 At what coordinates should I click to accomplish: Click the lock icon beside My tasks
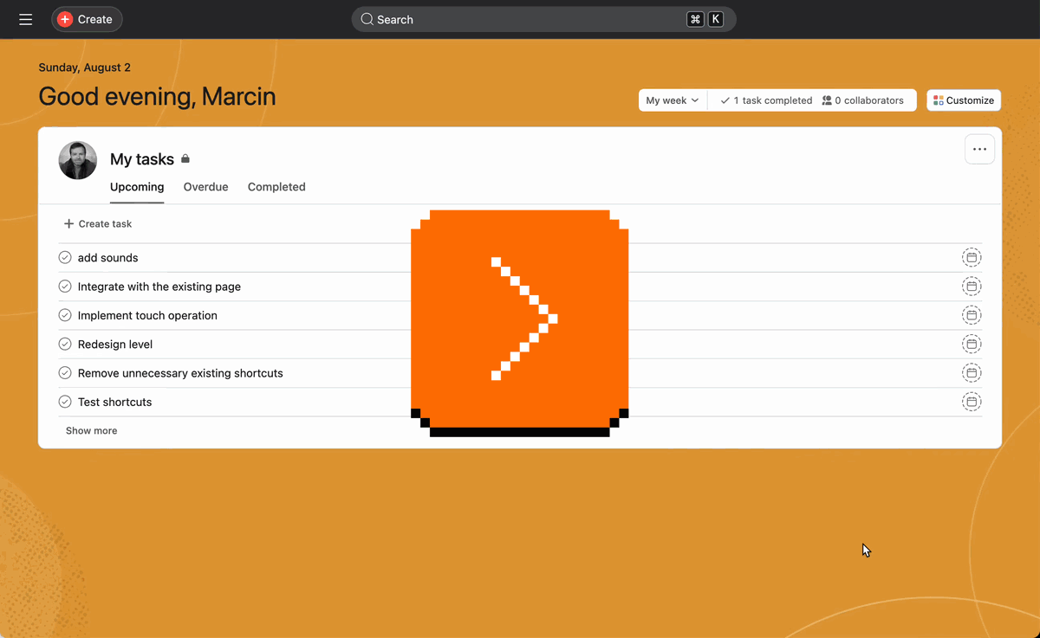185,159
